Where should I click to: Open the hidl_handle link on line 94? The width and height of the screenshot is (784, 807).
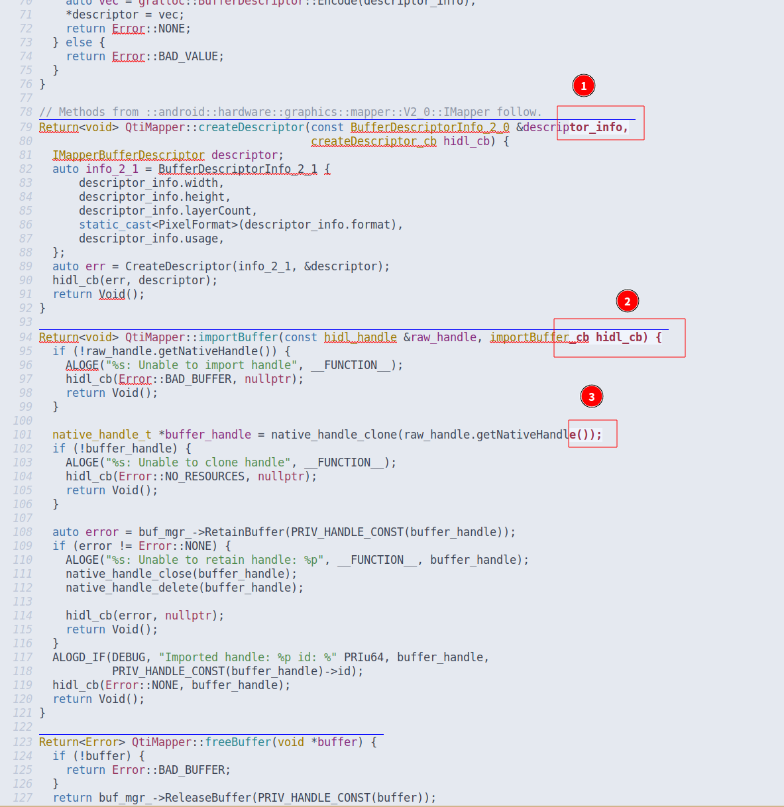360,337
